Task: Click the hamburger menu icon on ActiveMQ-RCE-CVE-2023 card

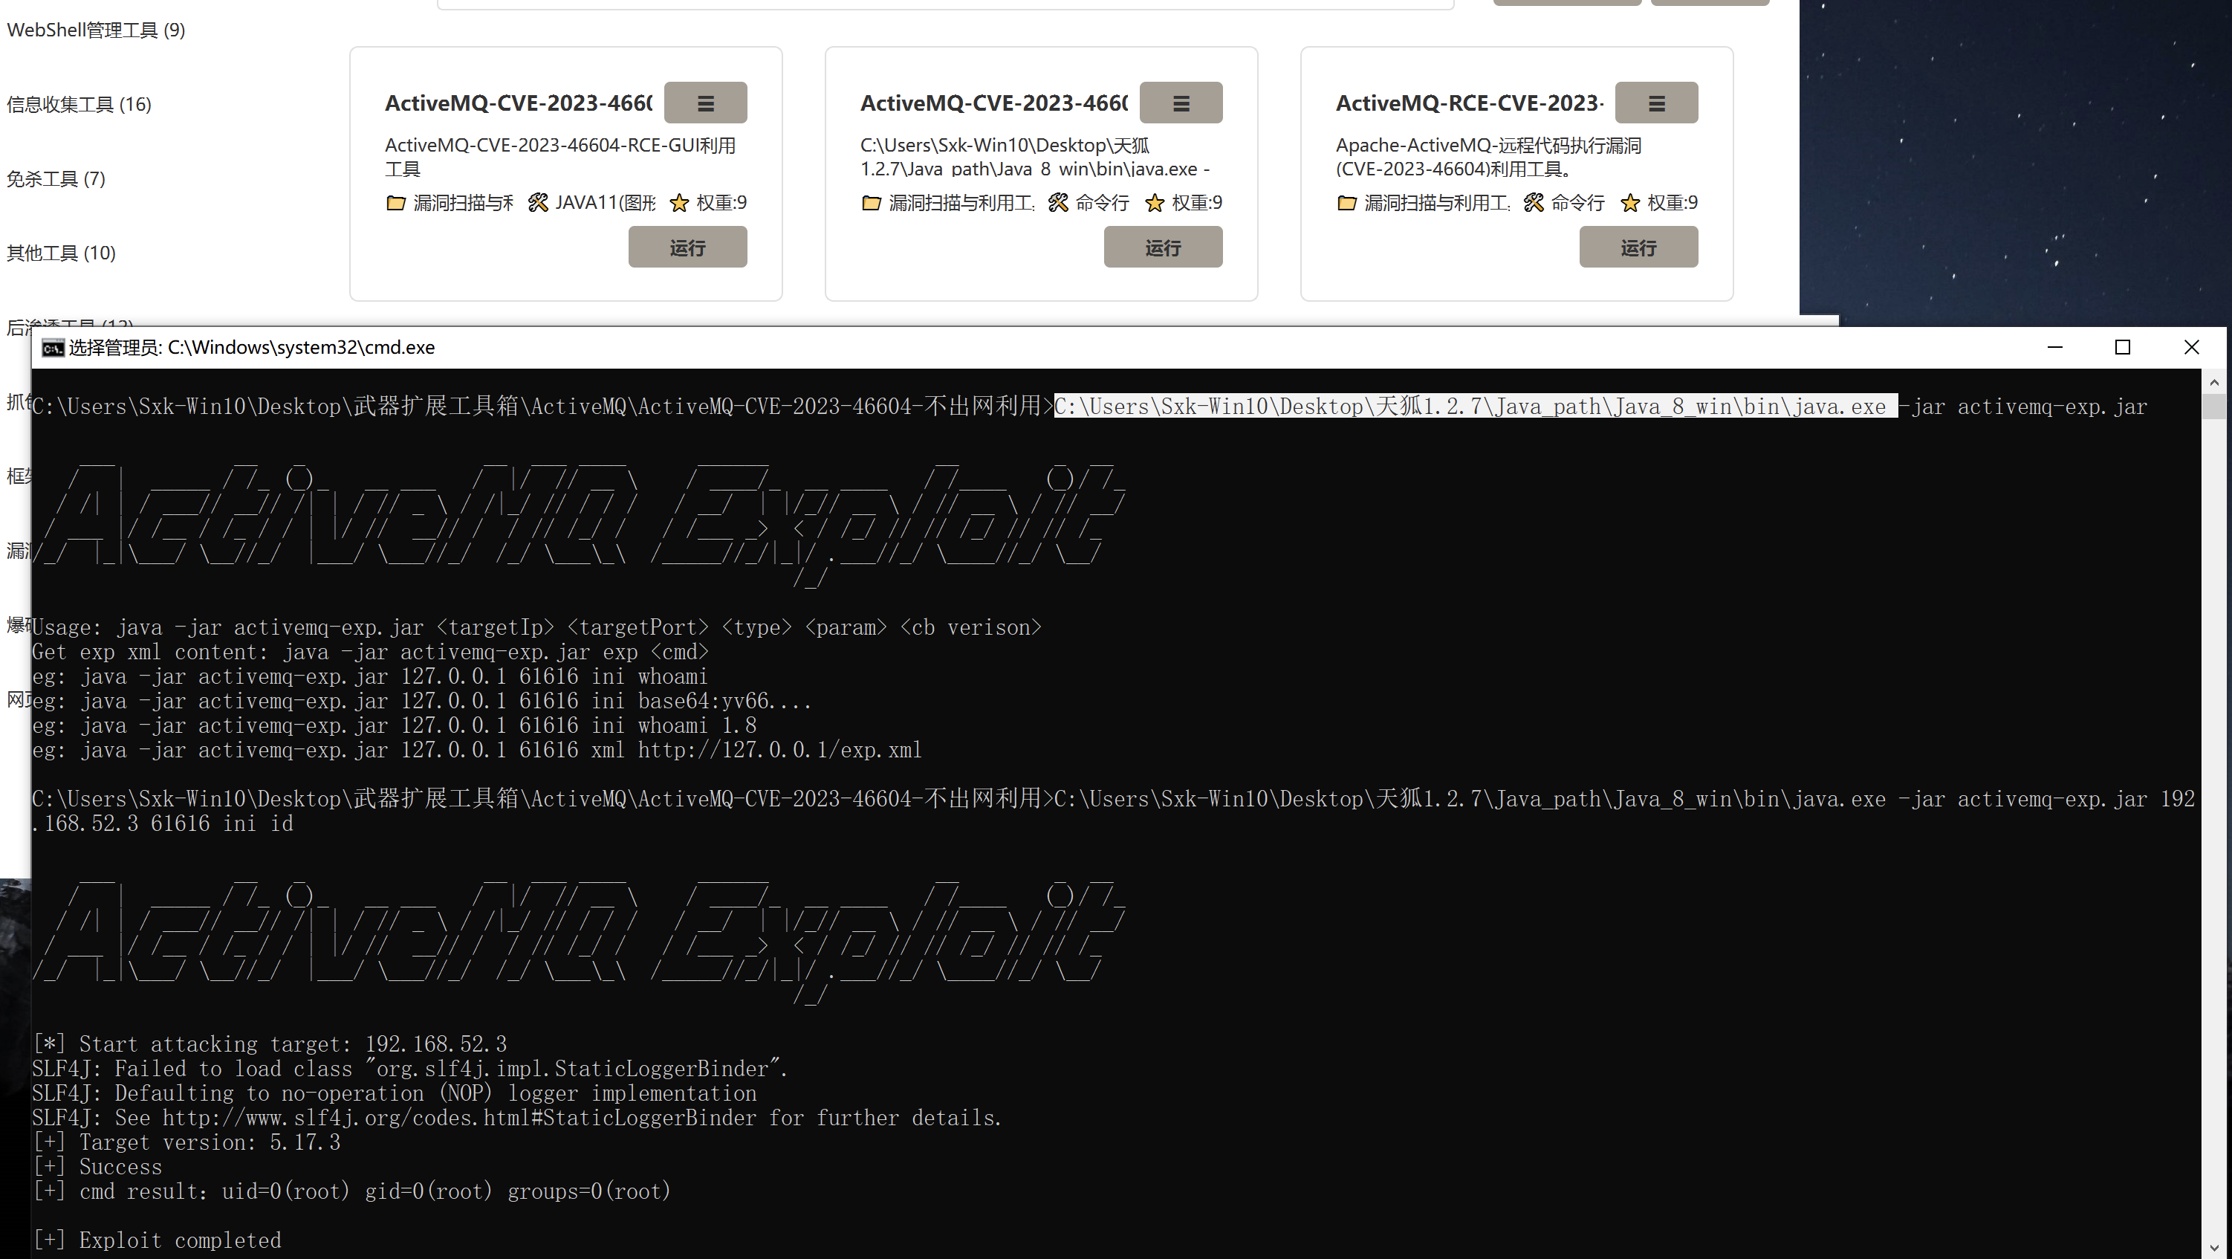Action: 1656,103
